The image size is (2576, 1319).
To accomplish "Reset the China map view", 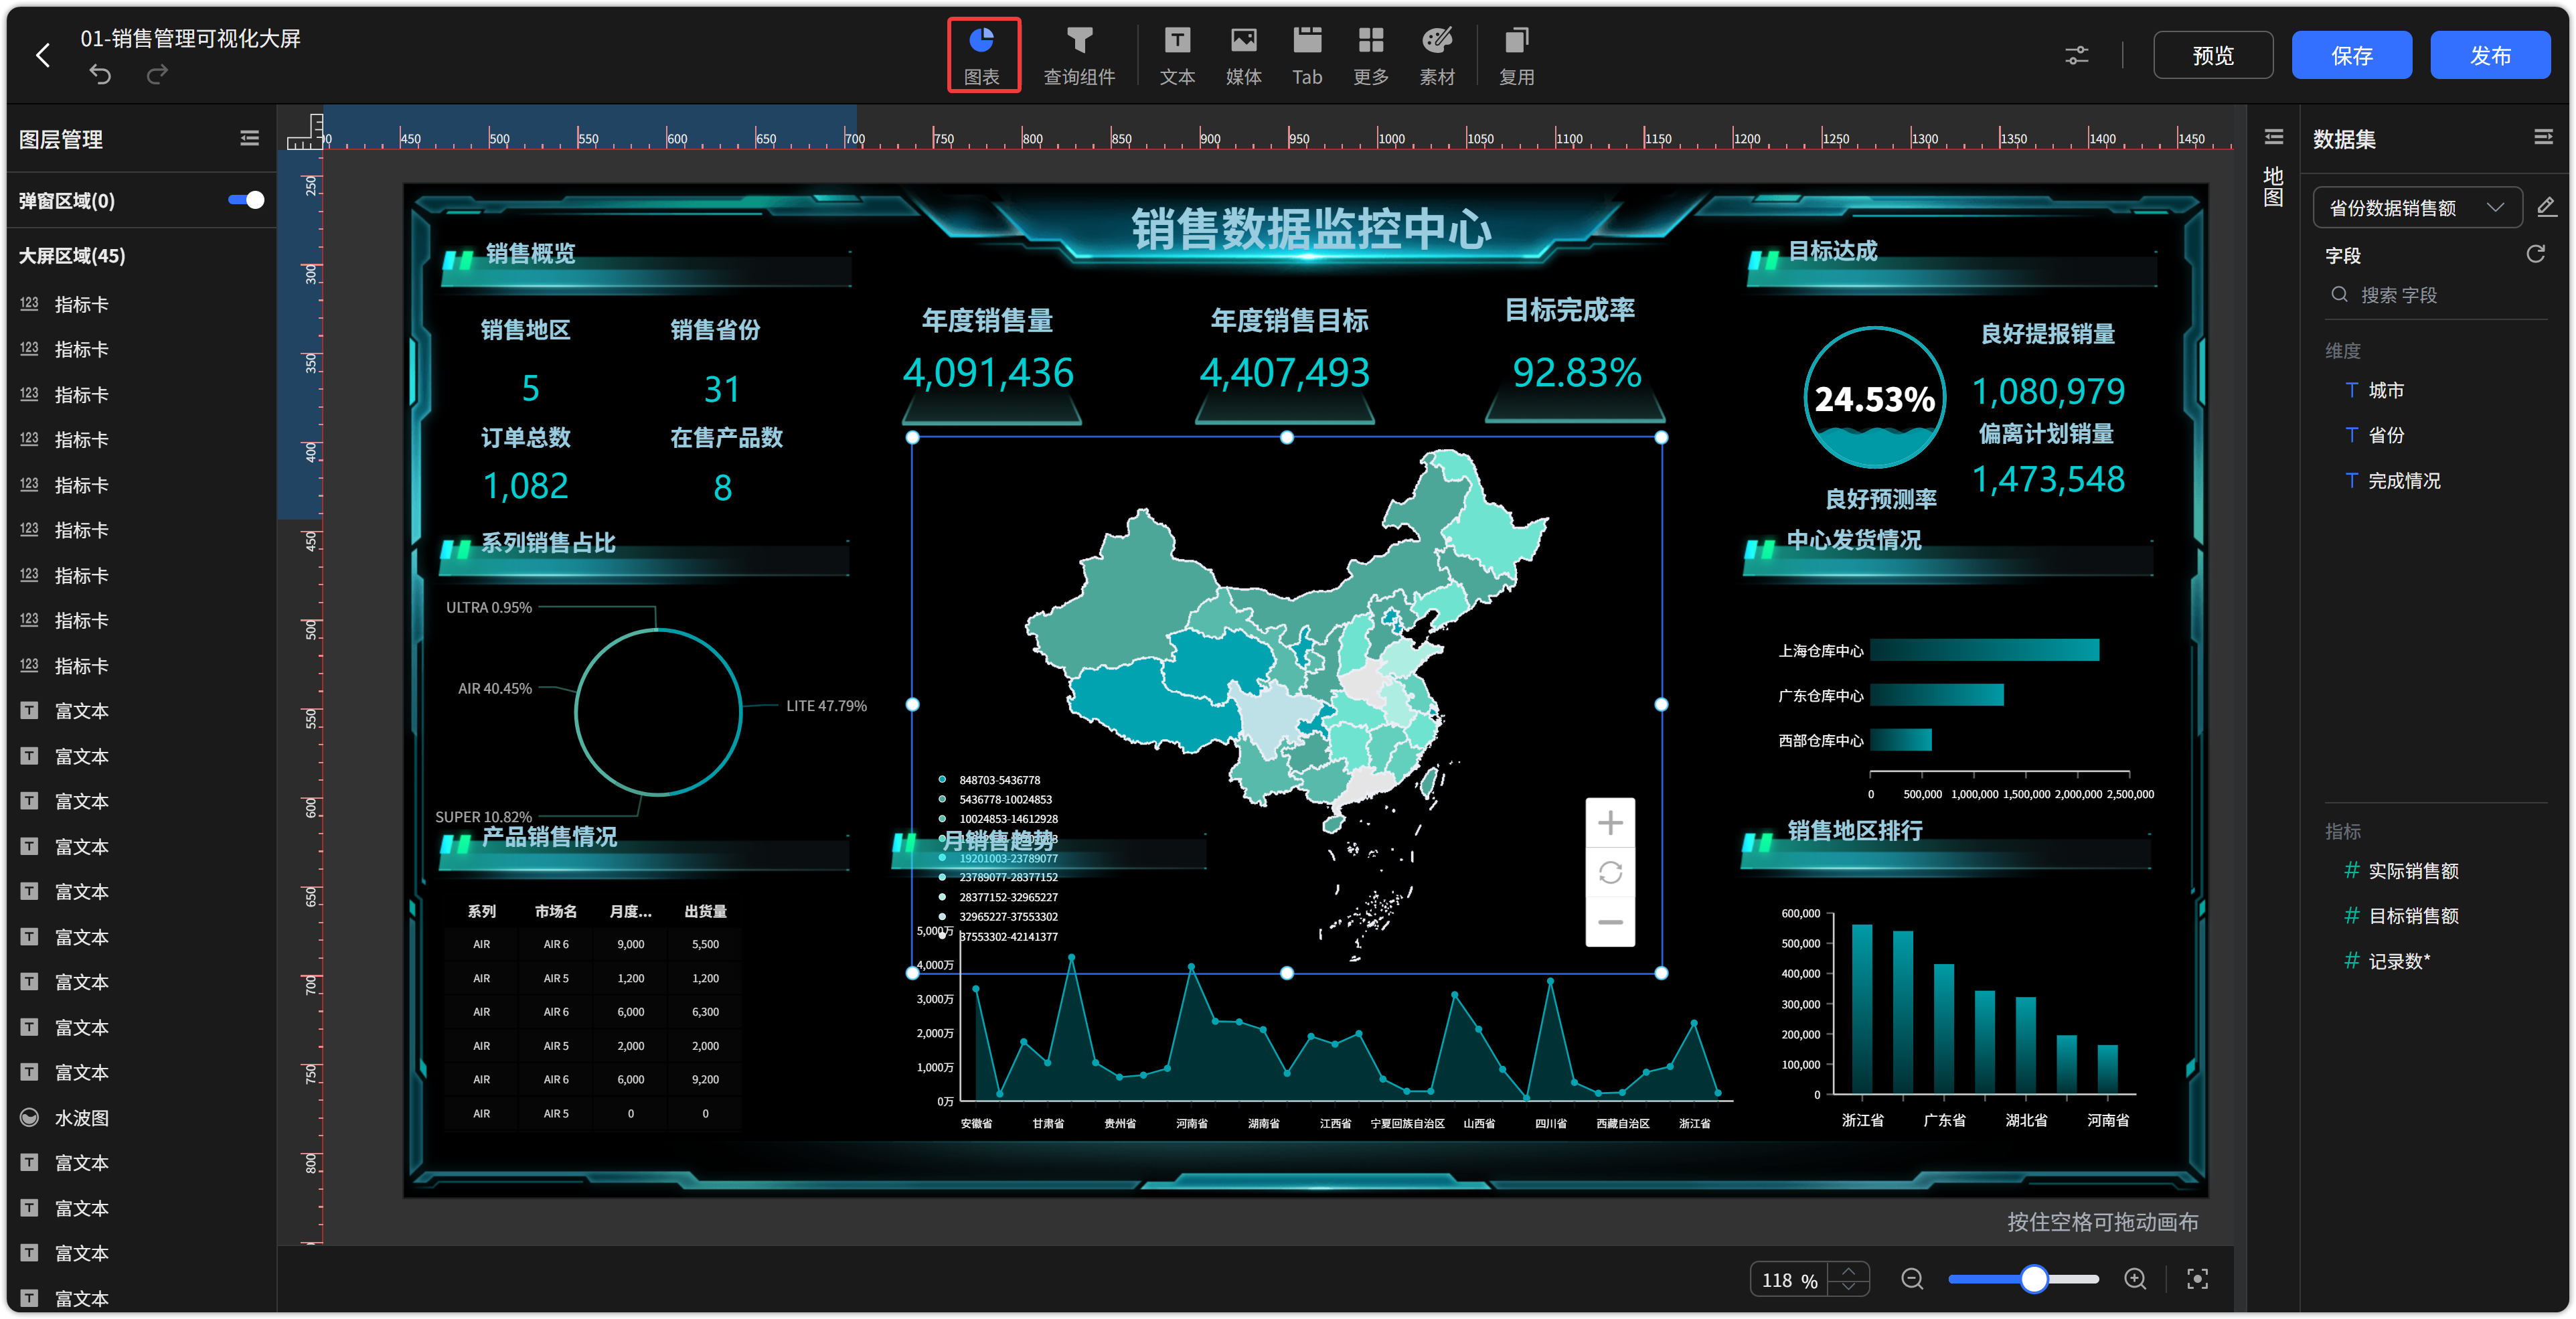I will point(1610,872).
